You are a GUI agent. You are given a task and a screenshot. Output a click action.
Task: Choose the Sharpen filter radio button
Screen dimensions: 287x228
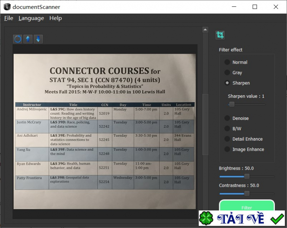pos(227,83)
